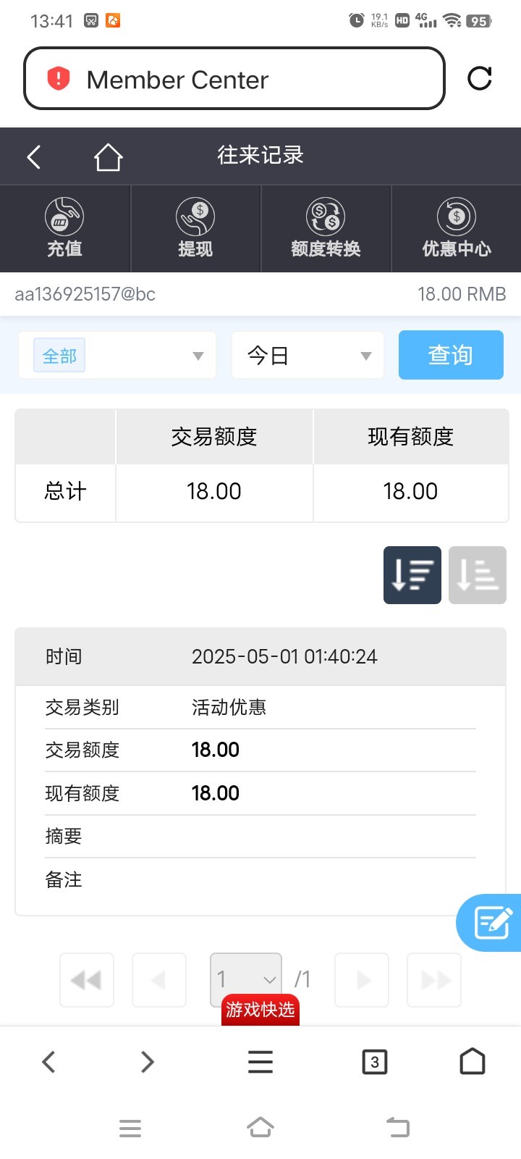The width and height of the screenshot is (521, 1159).
Task: Open 额度转换 balance transfer
Action: [x=326, y=228]
